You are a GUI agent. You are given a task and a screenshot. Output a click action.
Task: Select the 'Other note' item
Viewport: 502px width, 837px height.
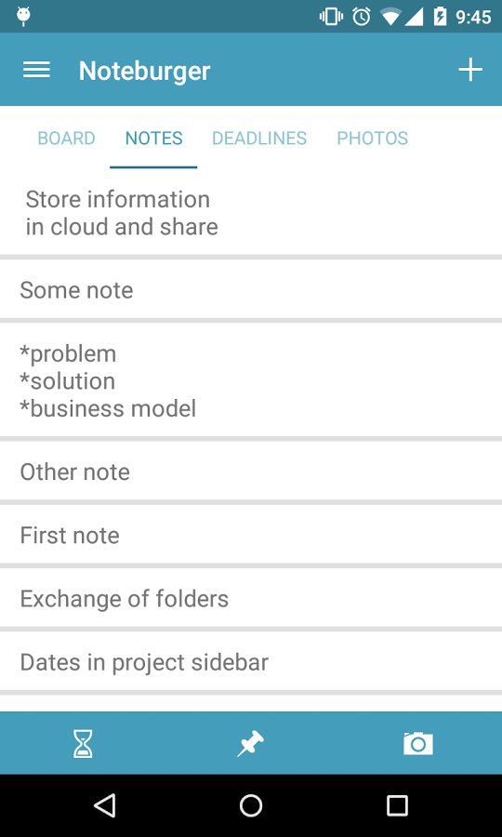251,472
